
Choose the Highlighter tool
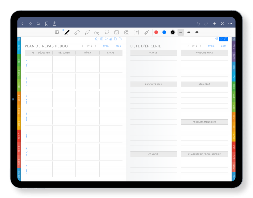click(87, 32)
